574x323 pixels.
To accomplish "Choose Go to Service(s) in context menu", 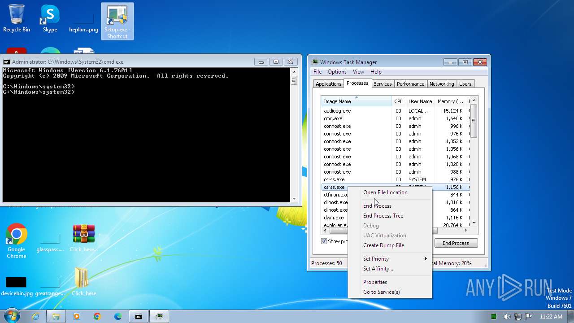I will pos(390,292).
